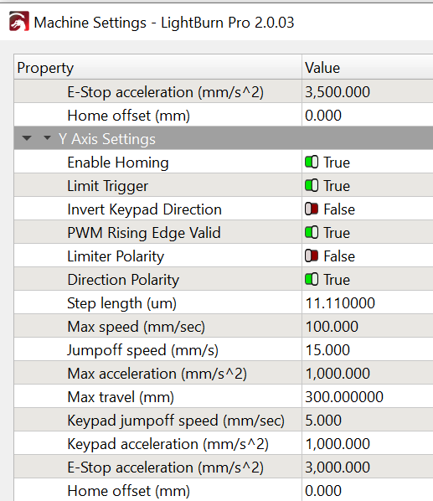This screenshot has width=433, height=501.
Task: Toggle PWM Rising Edge Valid switch
Action: coord(312,232)
